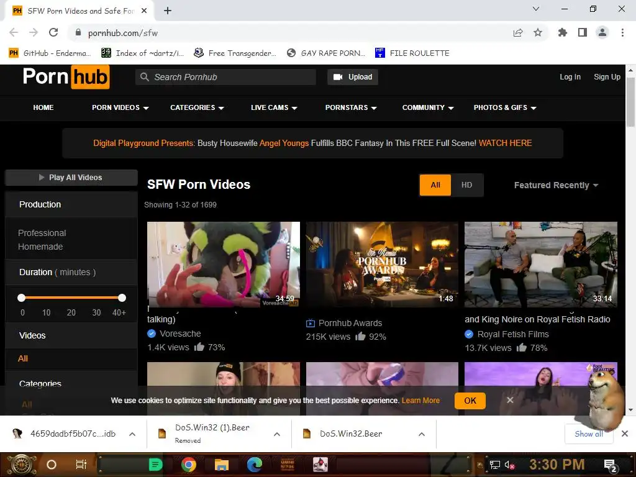View site info via the padlock icon
The height and width of the screenshot is (477, 636).
pyautogui.click(x=78, y=32)
